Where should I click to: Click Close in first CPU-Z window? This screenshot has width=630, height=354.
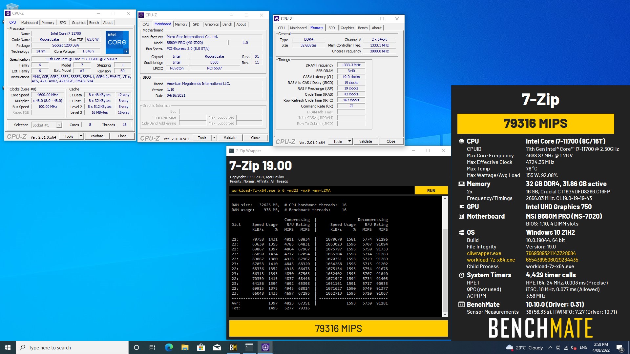pyautogui.click(x=122, y=136)
